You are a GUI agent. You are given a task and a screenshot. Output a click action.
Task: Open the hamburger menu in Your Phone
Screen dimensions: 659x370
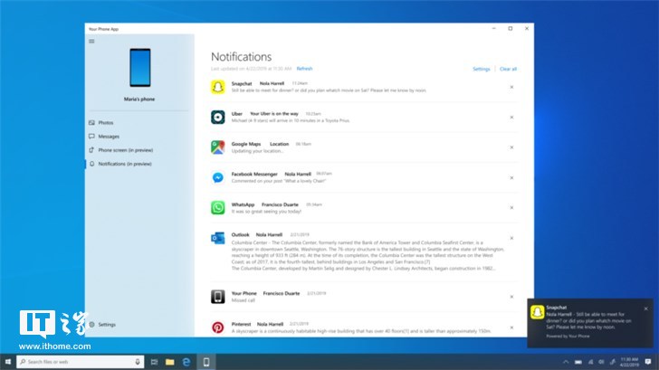91,41
